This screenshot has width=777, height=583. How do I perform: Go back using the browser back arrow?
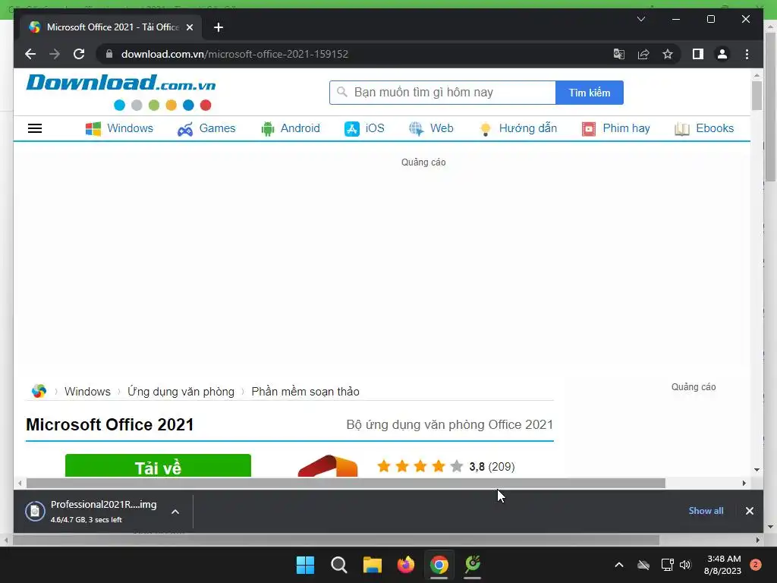coord(30,54)
